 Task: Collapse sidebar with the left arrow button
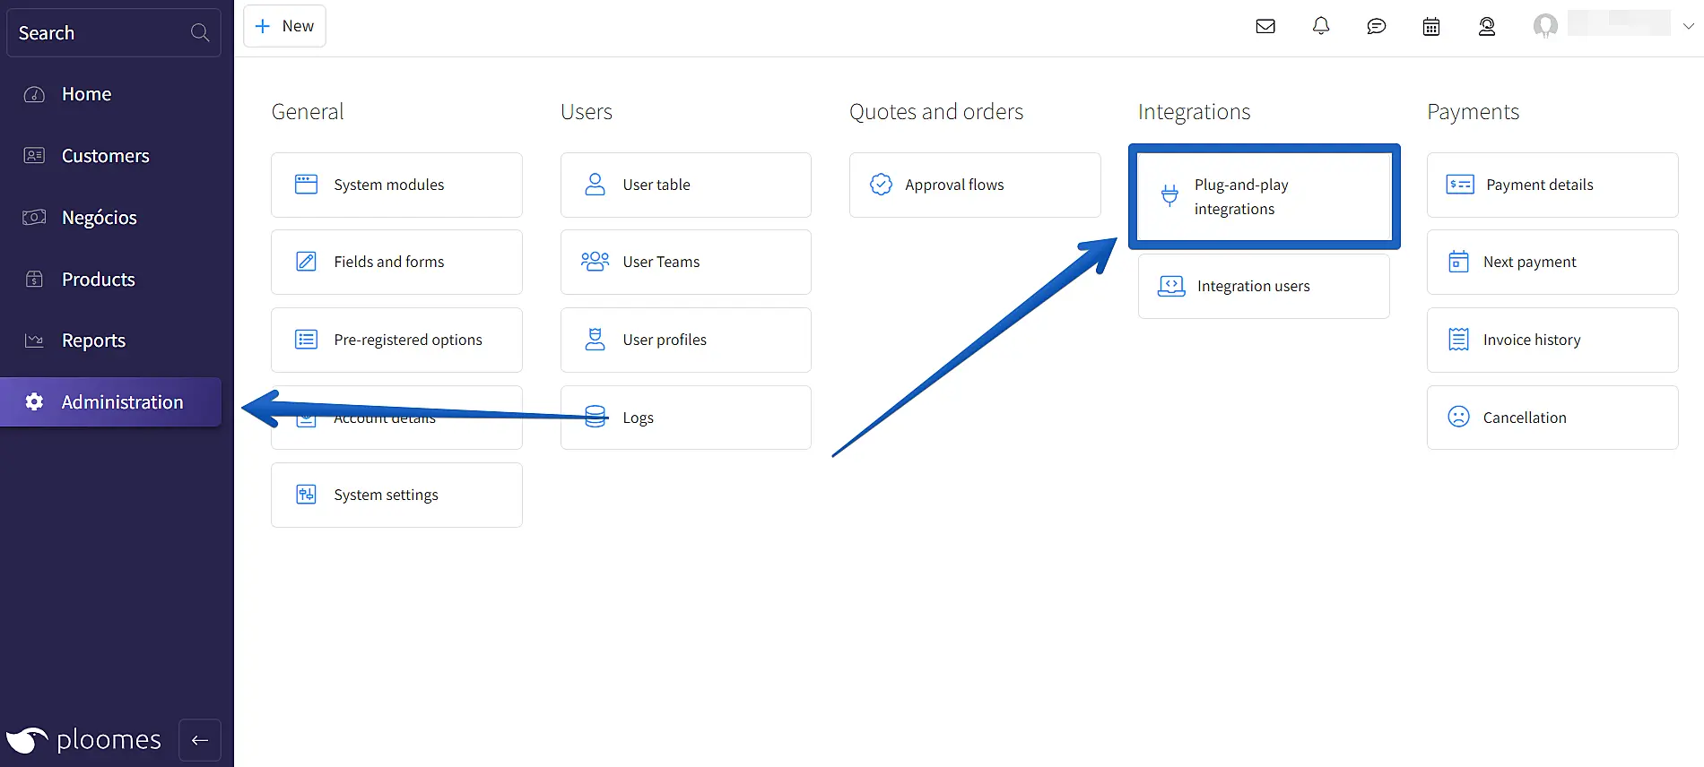click(200, 740)
